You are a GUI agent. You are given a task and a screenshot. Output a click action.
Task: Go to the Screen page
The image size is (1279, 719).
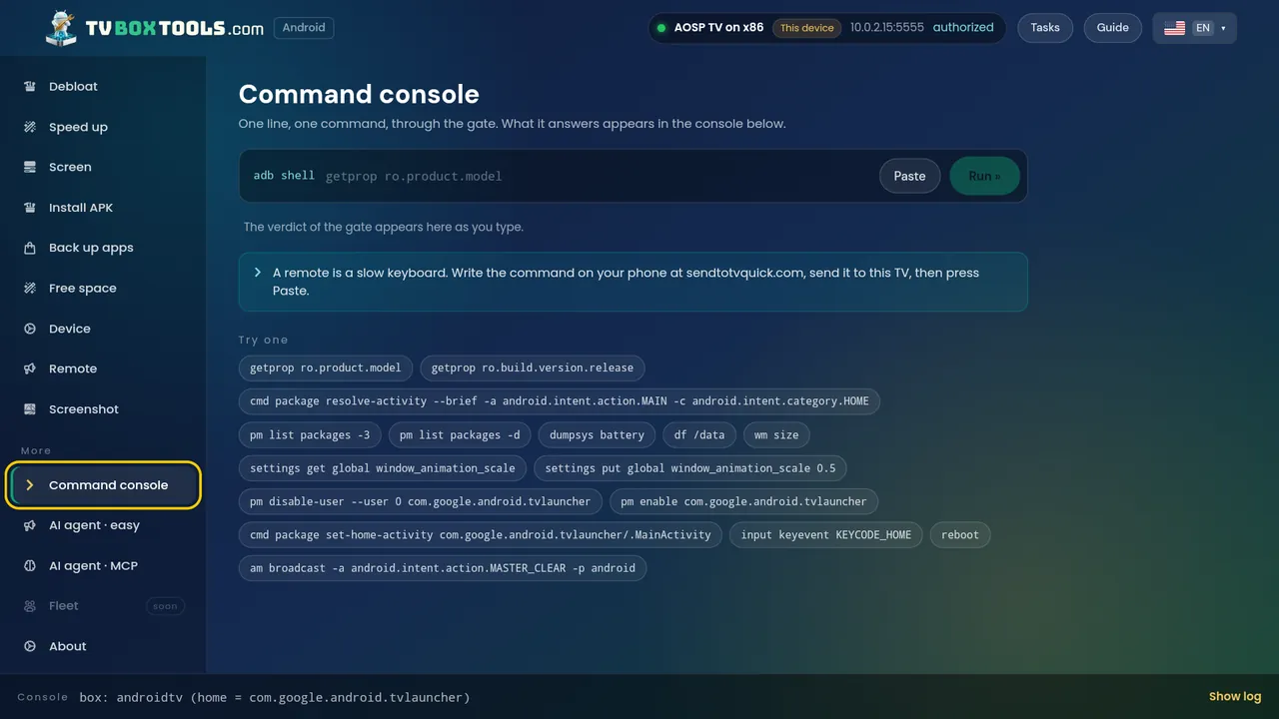tap(104, 167)
